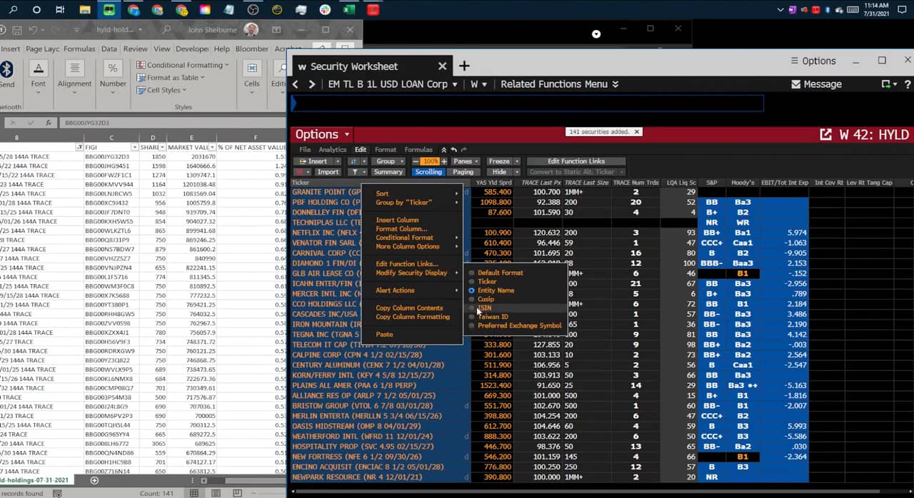Choose Insert Column from context menu
Viewport: 914px width, 498px height.
397,220
